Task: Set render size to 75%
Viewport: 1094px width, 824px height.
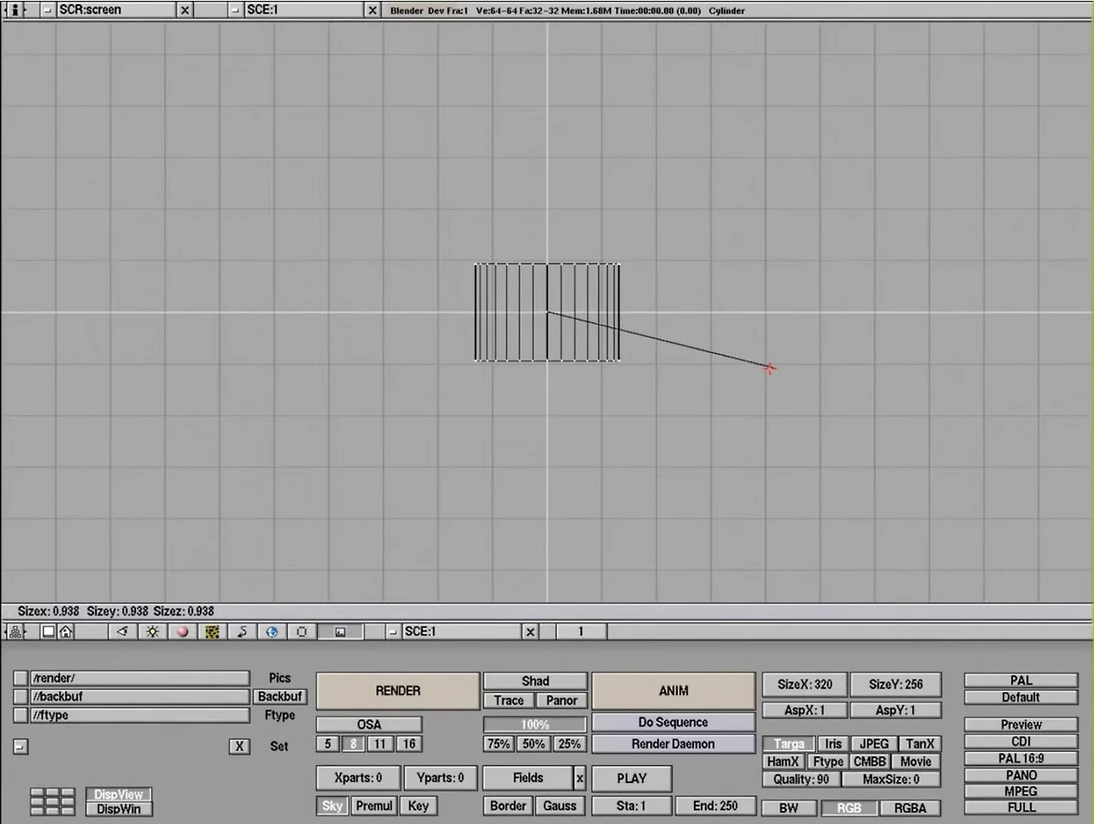Action: pos(498,745)
